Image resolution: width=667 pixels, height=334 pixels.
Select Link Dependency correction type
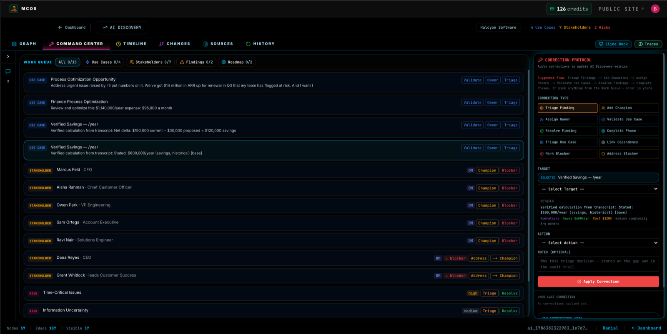point(629,142)
